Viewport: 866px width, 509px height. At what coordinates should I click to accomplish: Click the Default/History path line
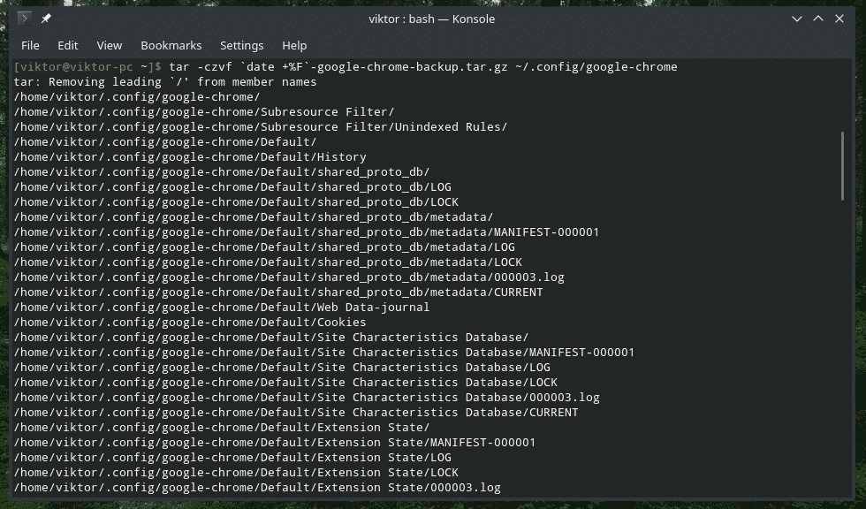click(x=190, y=157)
